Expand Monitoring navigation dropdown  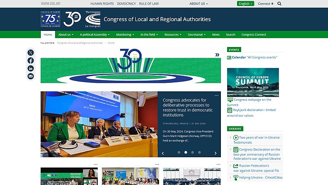(x=125, y=34)
